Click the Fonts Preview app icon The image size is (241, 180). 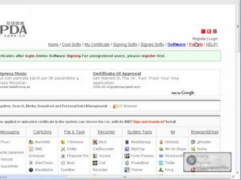point(127,156)
